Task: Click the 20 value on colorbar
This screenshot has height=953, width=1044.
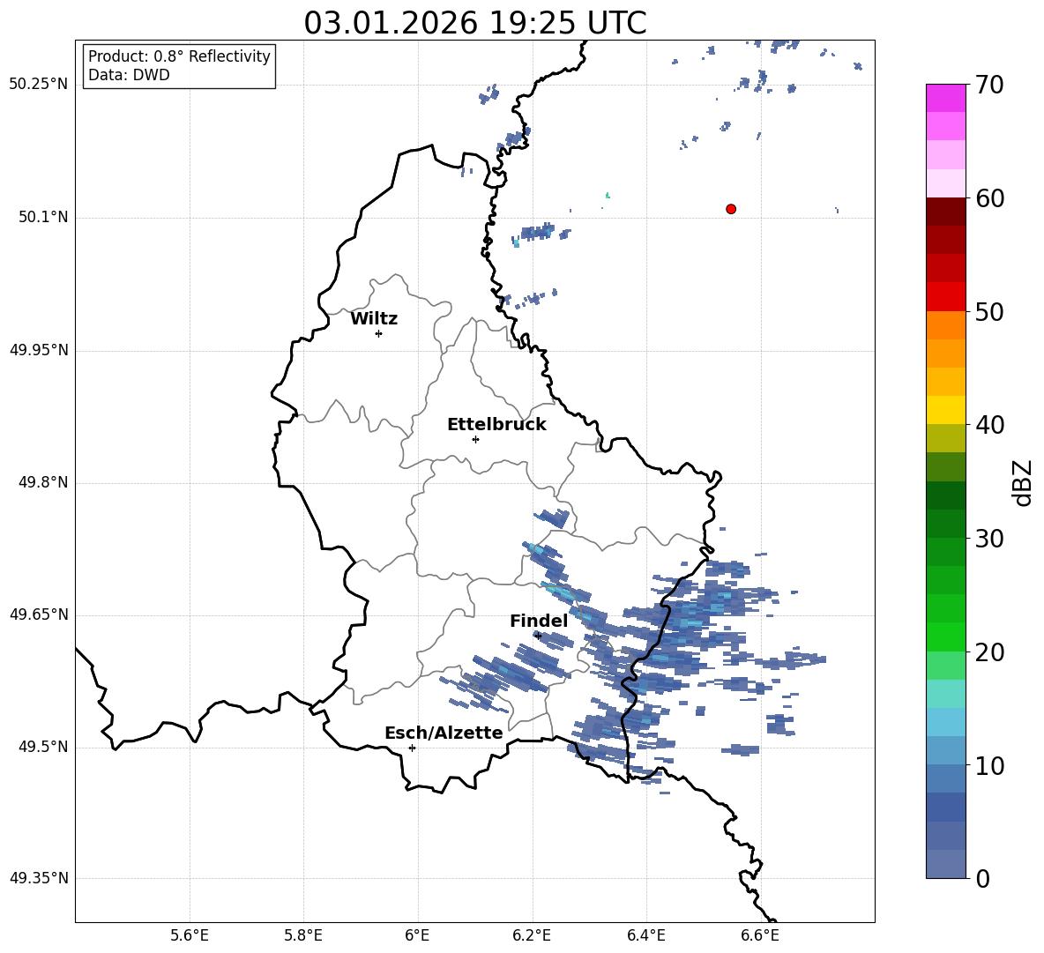Action: click(989, 651)
